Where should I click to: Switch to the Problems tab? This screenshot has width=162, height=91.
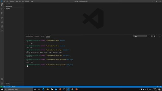[x=37, y=36]
